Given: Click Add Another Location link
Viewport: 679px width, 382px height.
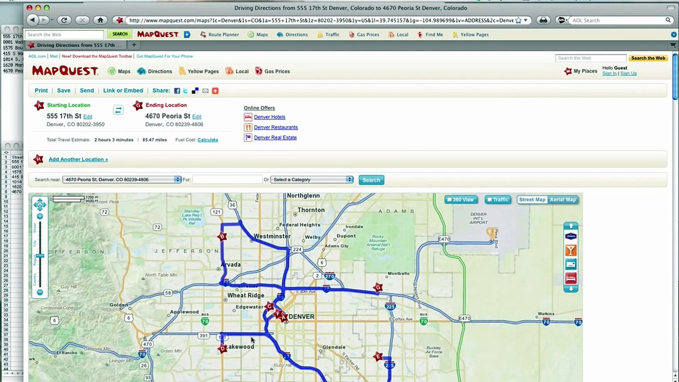Looking at the screenshot, I should [78, 159].
